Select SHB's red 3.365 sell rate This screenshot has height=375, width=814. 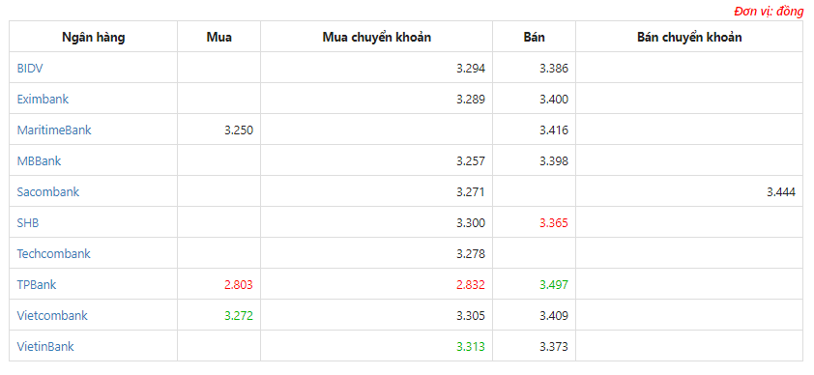554,223
